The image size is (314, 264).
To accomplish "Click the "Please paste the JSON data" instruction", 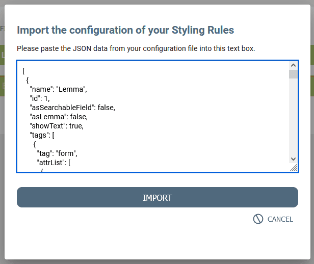I will tap(136, 49).
